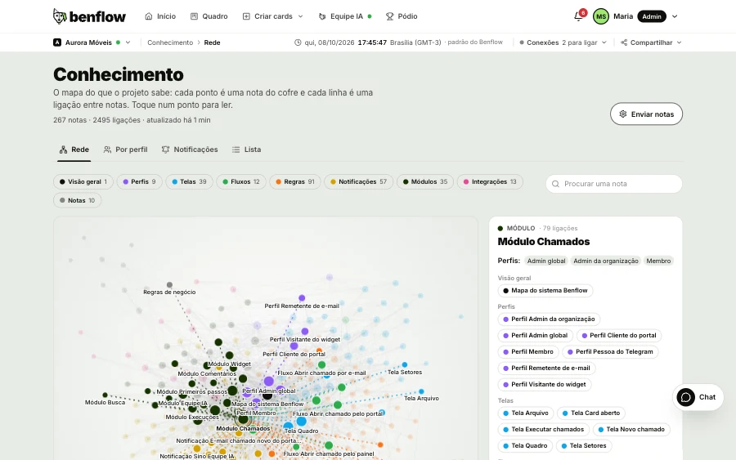Screen dimensions: 736x460
Task: Click the "Fluxo Abrir chamado por e-mail" label
Action: 321,373
